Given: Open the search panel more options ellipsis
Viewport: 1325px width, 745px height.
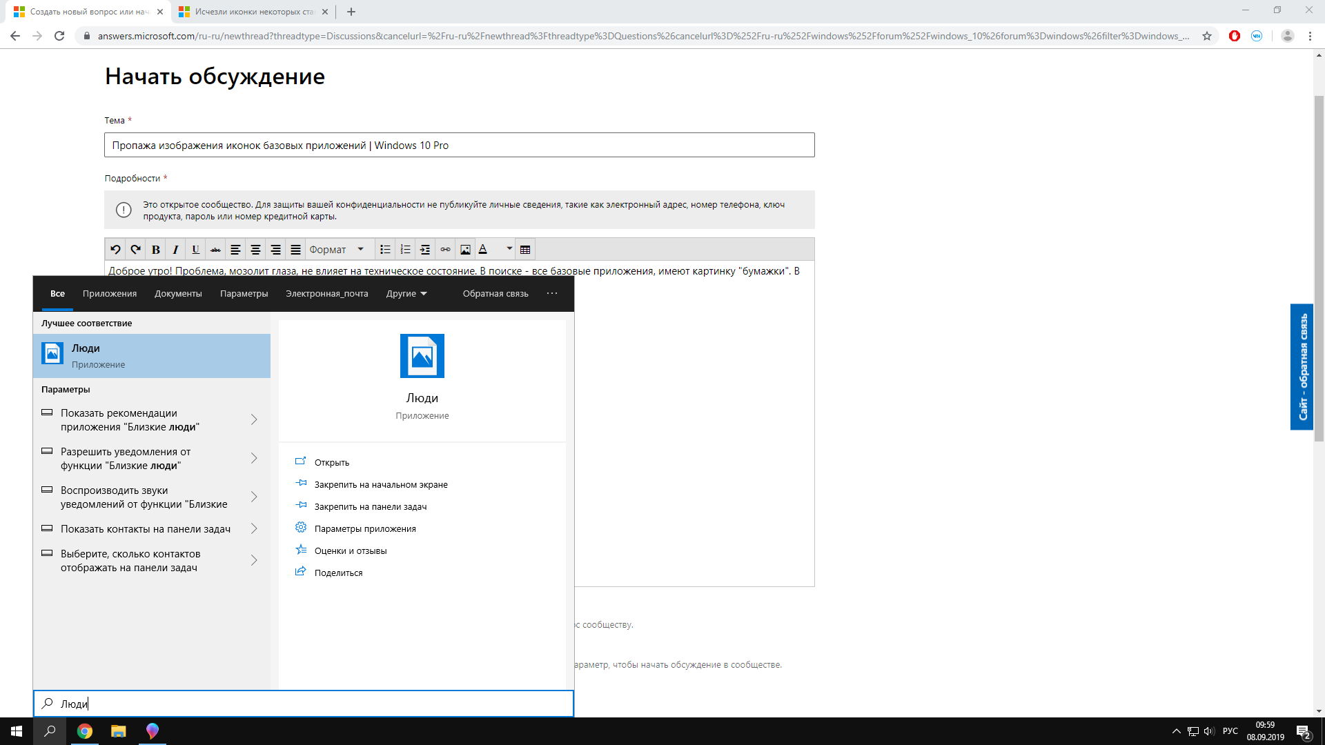Looking at the screenshot, I should coord(552,293).
